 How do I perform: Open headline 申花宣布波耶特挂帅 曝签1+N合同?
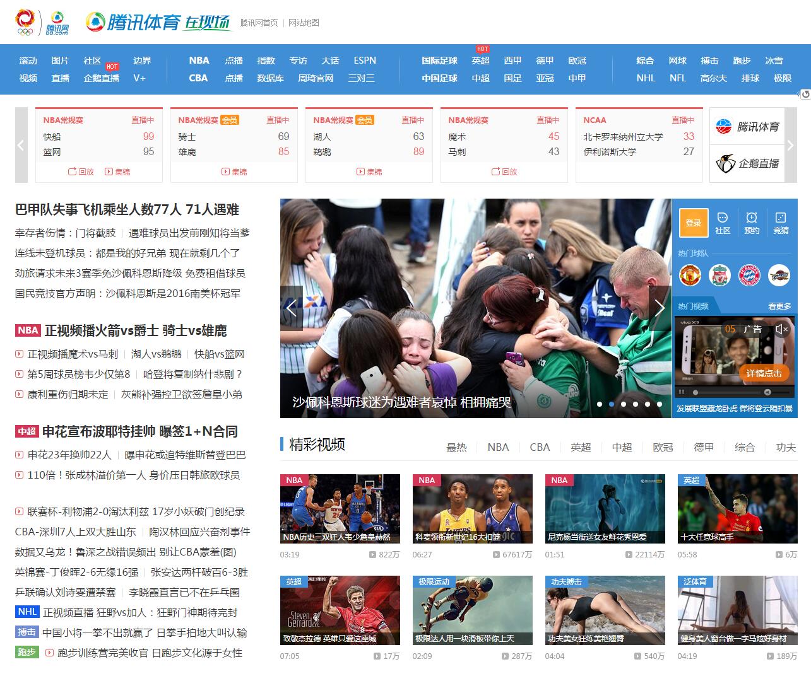pyautogui.click(x=140, y=431)
